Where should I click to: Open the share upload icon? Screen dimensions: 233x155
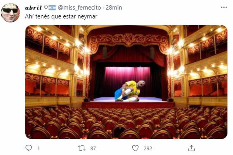pyautogui.click(x=191, y=148)
